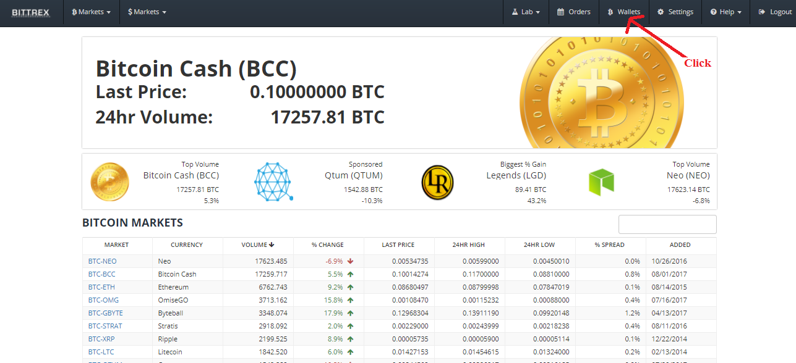Click the green up arrow in Ripple row

(x=351, y=339)
